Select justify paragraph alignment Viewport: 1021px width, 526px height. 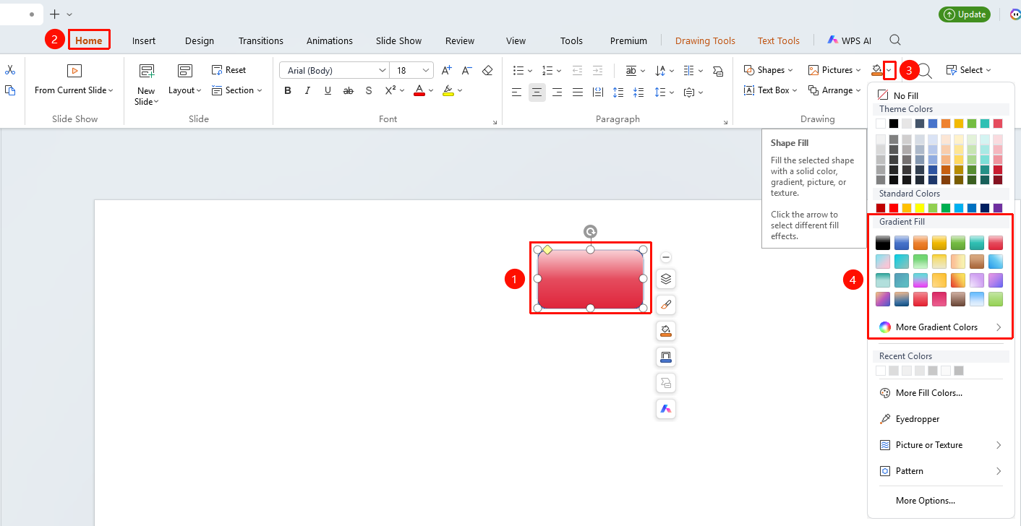(578, 92)
